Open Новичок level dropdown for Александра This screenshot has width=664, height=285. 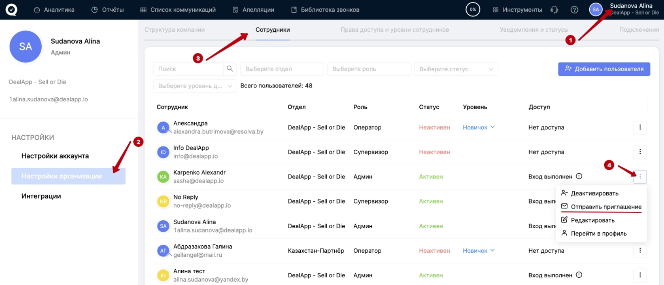click(x=479, y=127)
